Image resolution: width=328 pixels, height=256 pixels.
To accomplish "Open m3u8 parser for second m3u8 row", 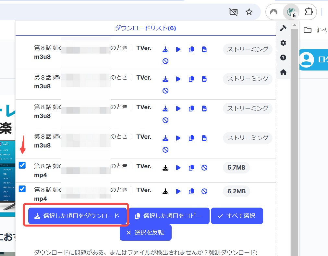I will (x=204, y=79).
